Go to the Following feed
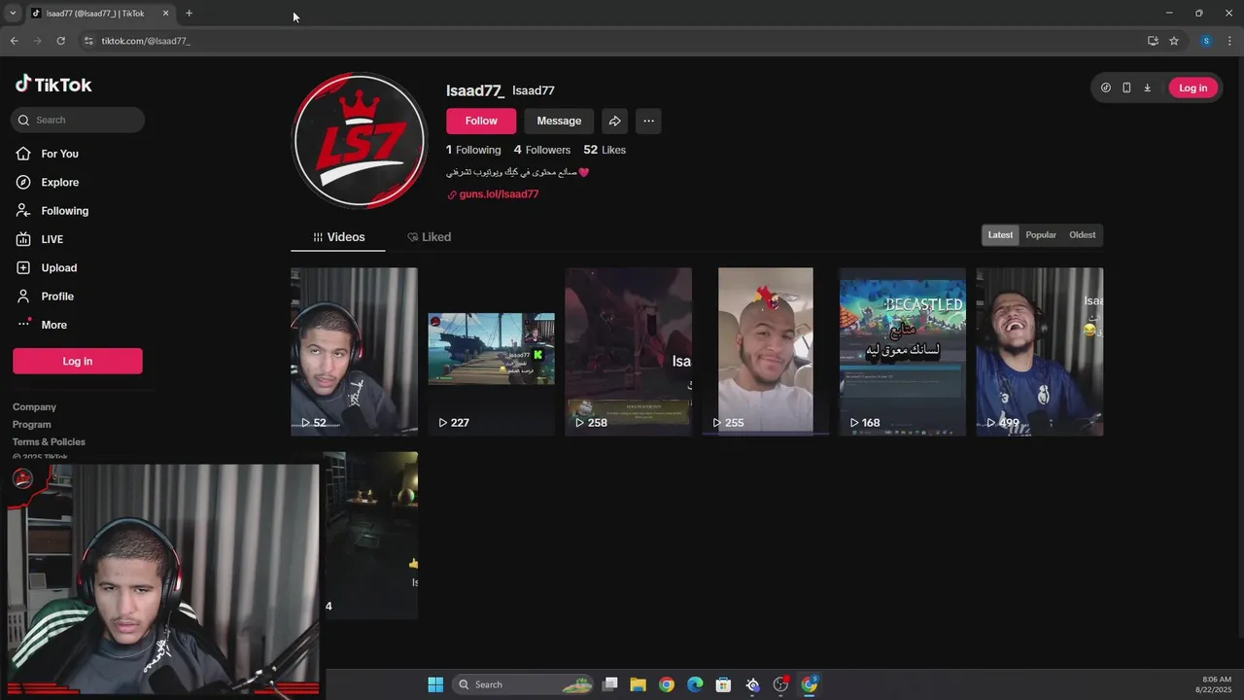 pyautogui.click(x=64, y=211)
